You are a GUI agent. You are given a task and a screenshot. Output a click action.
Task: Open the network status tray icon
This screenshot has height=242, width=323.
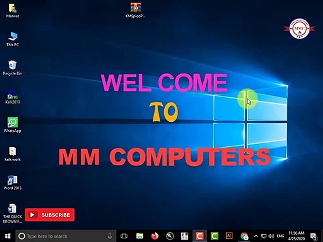[263, 236]
